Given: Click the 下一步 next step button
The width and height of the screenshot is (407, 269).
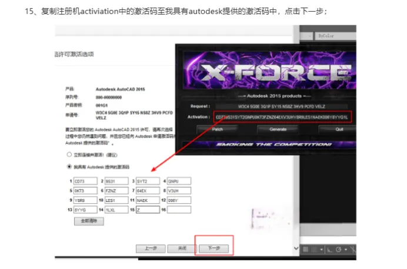Looking at the screenshot, I should [214, 248].
